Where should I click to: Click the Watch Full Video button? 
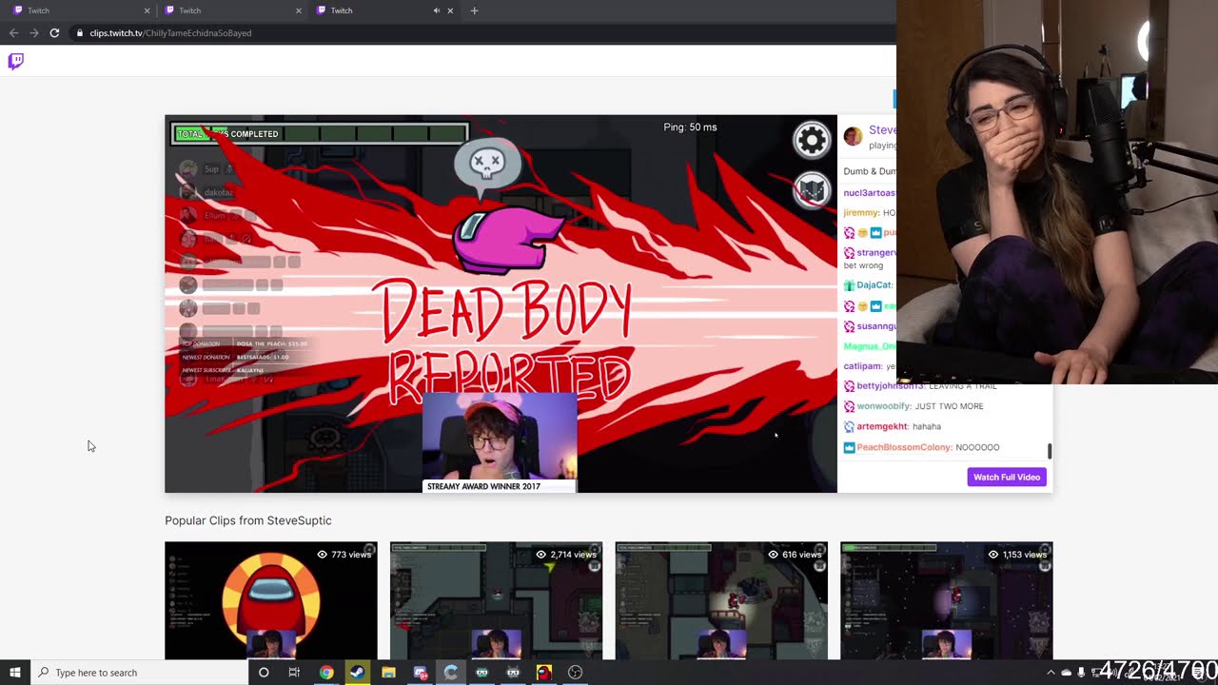pyautogui.click(x=1007, y=477)
